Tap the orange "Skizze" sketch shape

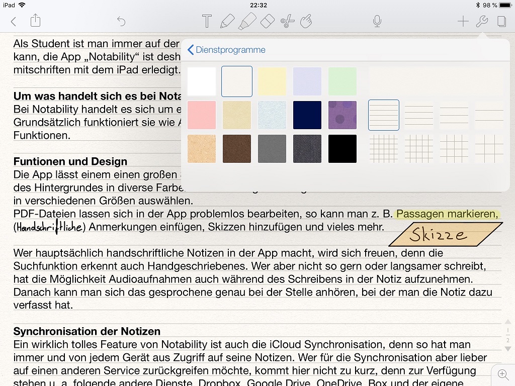tap(446, 234)
